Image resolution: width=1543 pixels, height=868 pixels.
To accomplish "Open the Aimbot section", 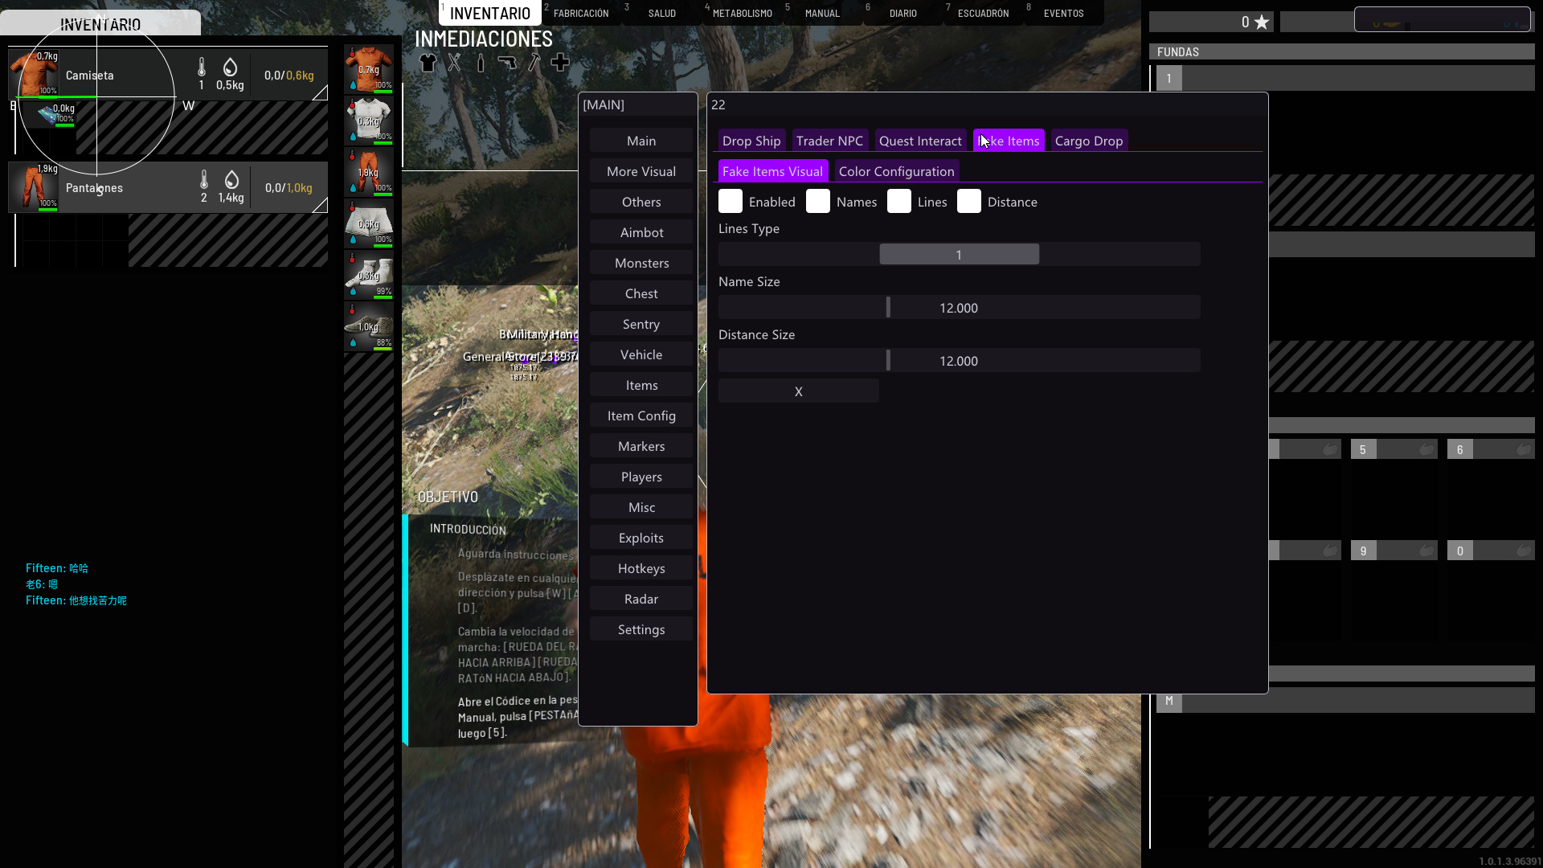I will click(x=641, y=232).
